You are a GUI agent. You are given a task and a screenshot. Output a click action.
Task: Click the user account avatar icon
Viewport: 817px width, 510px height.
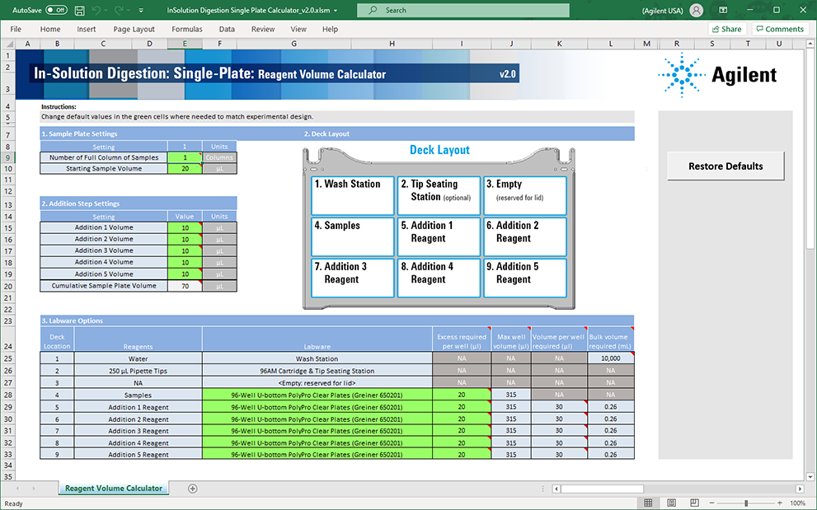tap(696, 10)
